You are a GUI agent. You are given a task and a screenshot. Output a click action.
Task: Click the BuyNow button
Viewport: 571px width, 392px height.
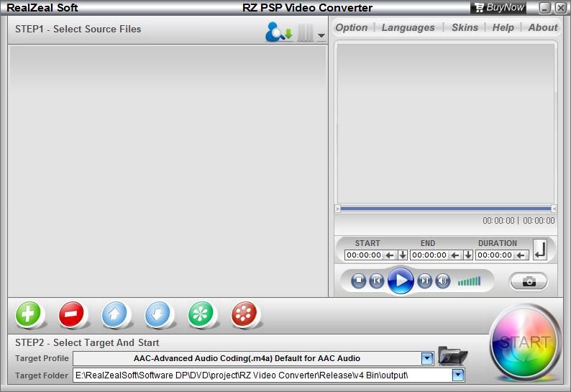coord(499,8)
